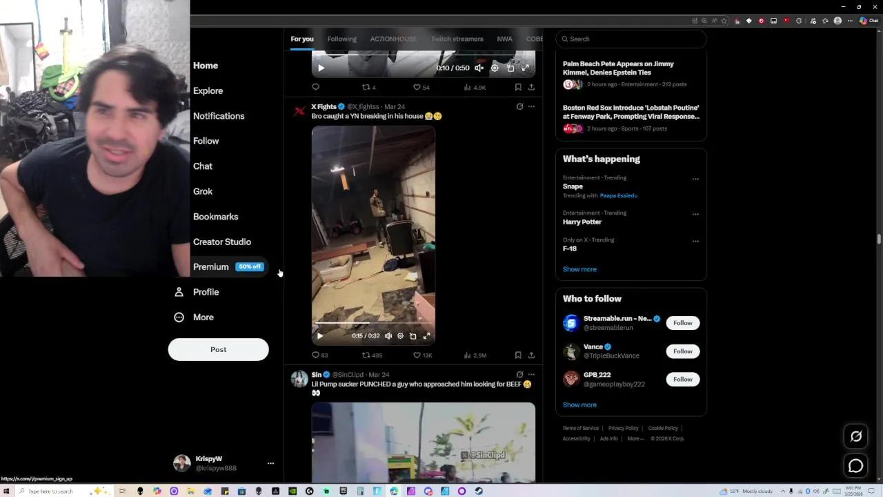
Task: Switch to the Twitch streamers tab
Action: [x=457, y=39]
